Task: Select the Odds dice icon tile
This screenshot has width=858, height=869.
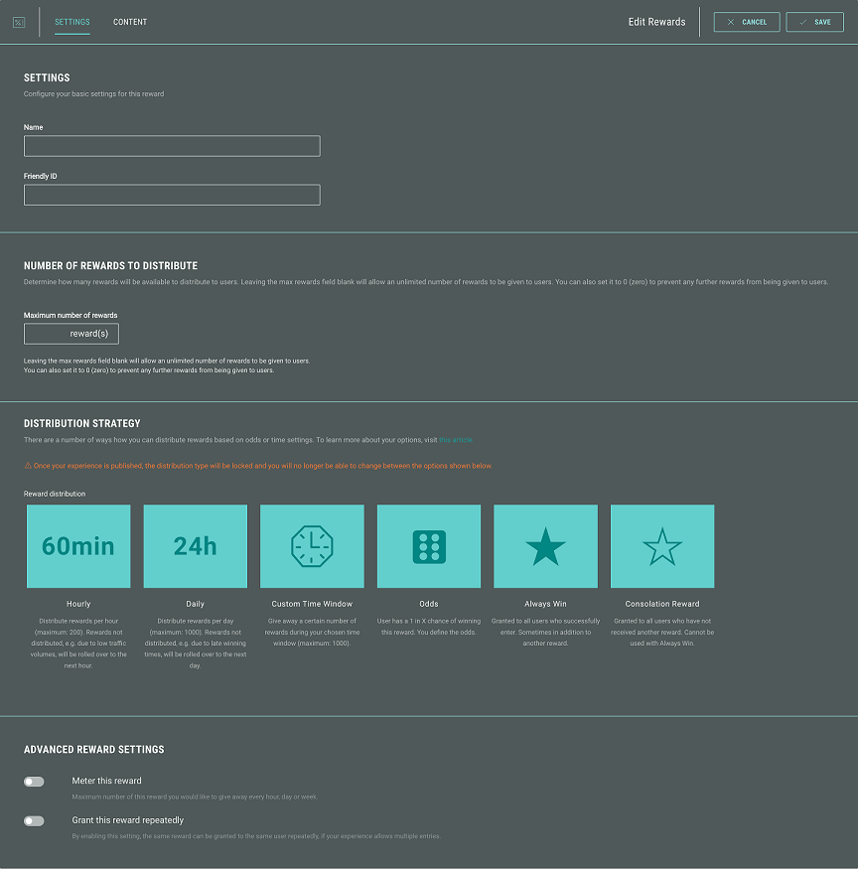Action: 429,546
